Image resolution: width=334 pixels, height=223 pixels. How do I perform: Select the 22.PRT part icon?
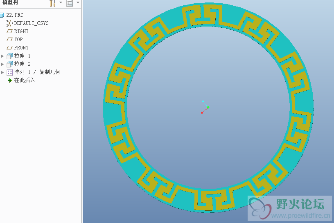[2, 15]
